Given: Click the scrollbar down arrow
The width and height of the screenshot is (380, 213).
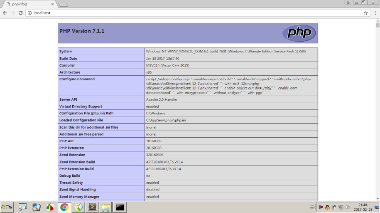Looking at the screenshot, I should (378, 199).
